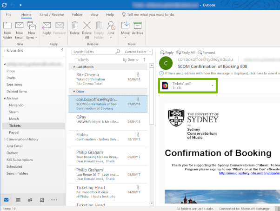Open the People icon in the bottom navigation

(30, 200)
